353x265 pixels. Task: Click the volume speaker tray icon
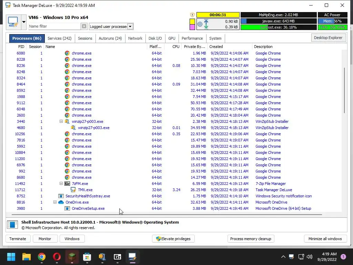[x=310, y=257]
